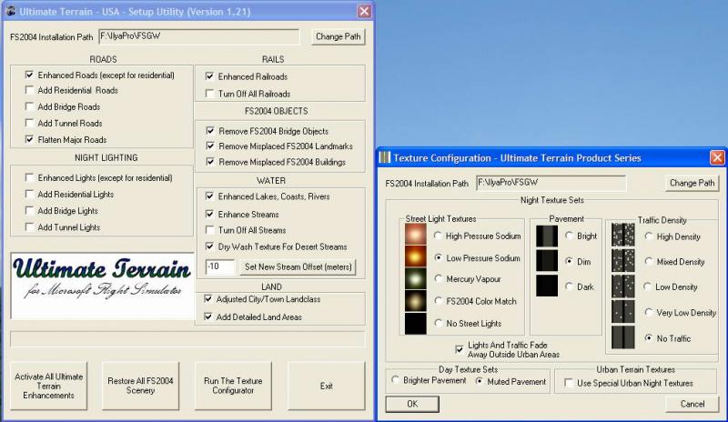Select Bright pavement radio button
The width and height of the screenshot is (728, 422).
pyautogui.click(x=570, y=236)
